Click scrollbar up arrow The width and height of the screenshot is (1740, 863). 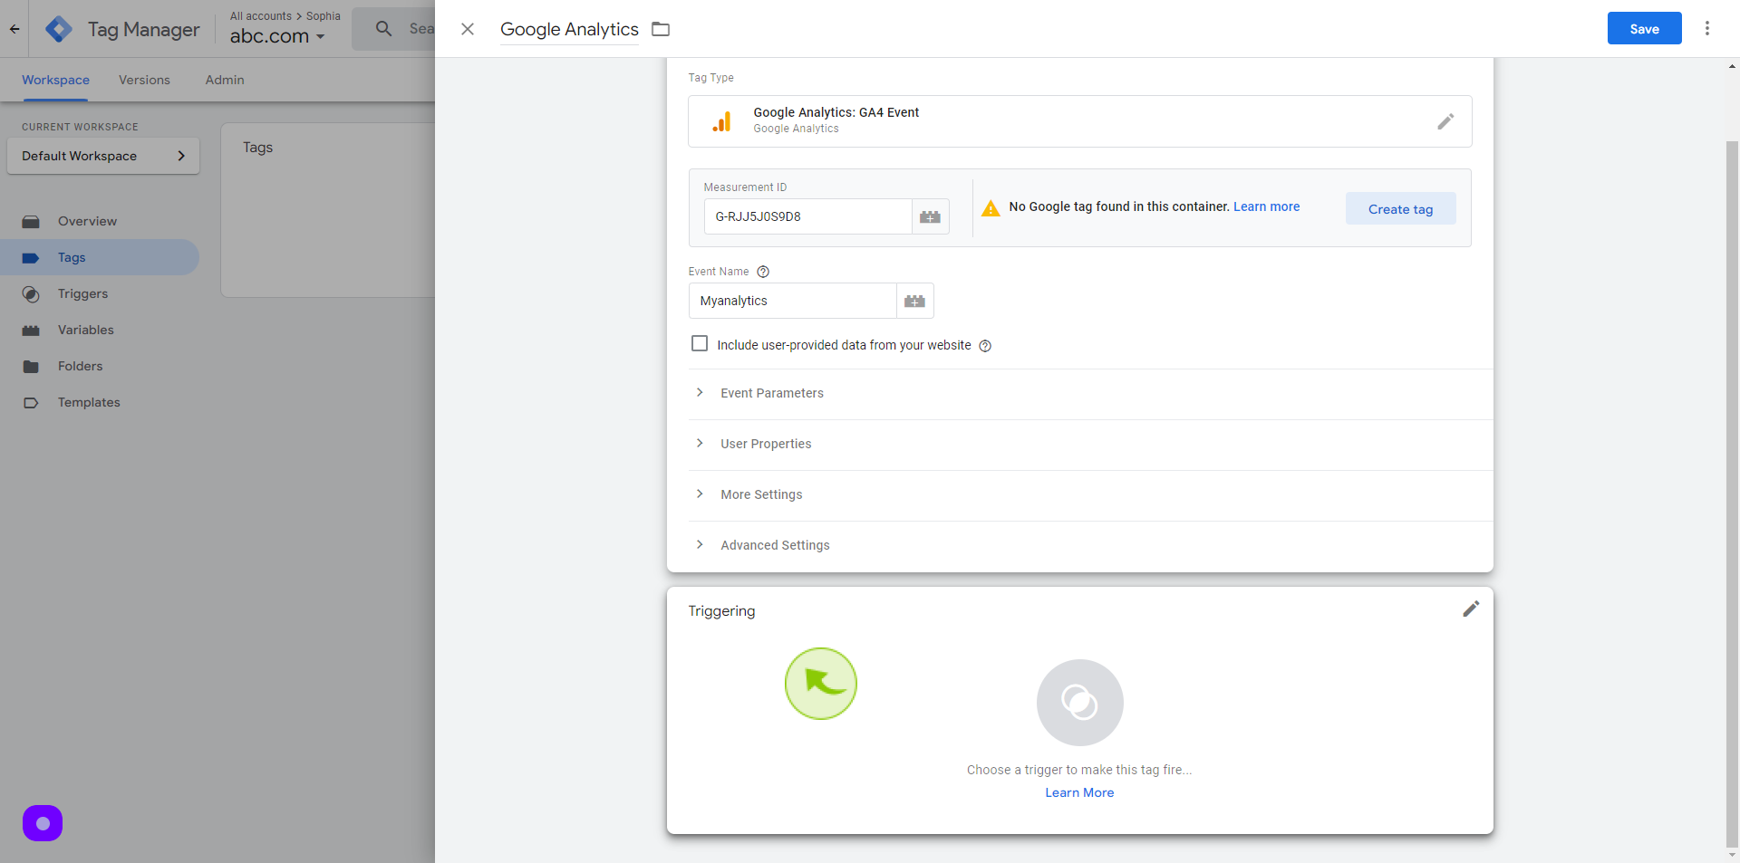[x=1732, y=66]
